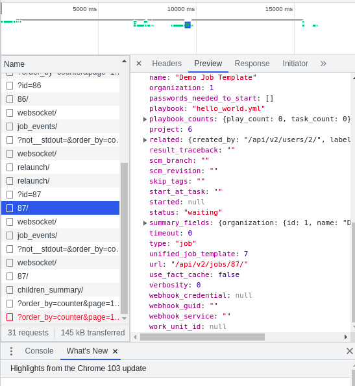Select the What's New drawer tab
The width and height of the screenshot is (355, 386).
click(87, 351)
